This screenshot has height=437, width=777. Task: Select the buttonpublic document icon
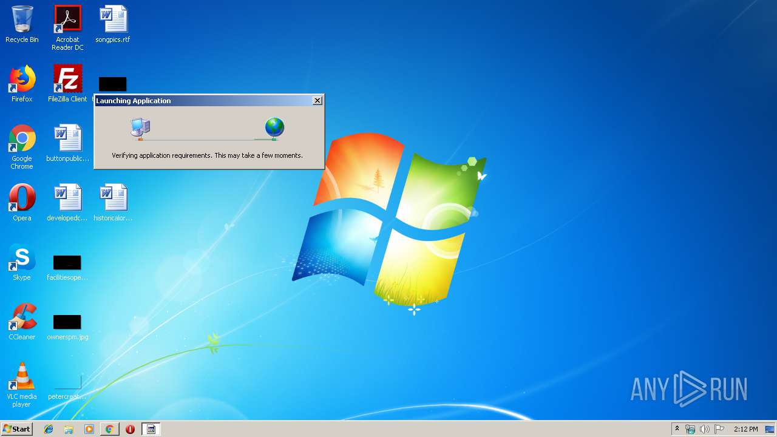[67, 143]
